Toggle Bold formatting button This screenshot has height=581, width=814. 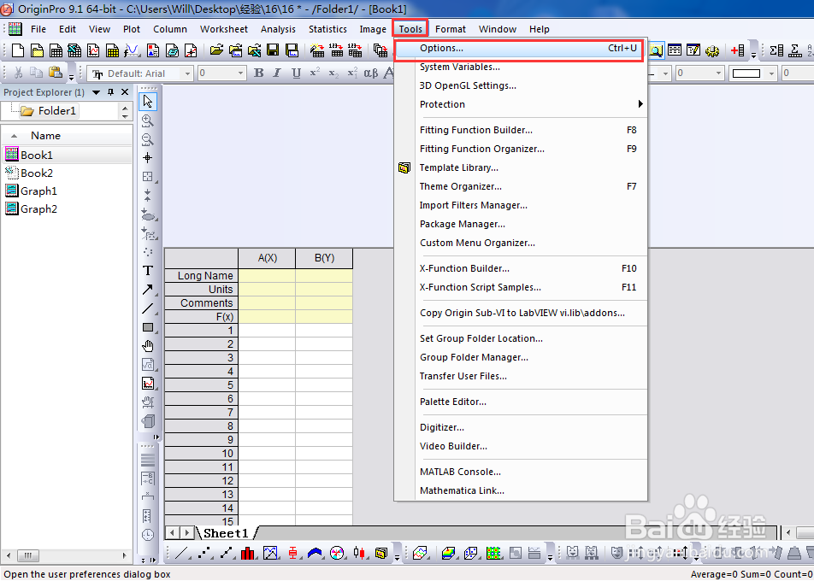258,73
